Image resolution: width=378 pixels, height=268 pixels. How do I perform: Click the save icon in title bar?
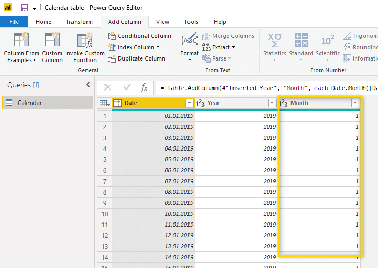pyautogui.click(x=24, y=8)
